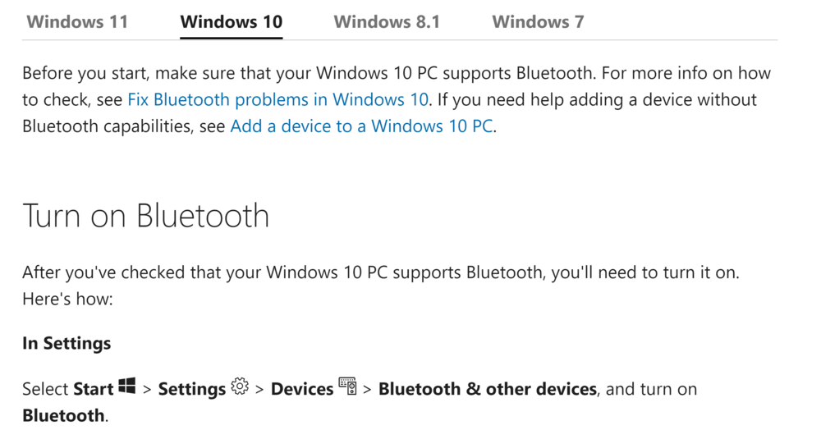The width and height of the screenshot is (821, 430).
Task: Open 'Fix Bluetooth problems in Windows 10' link
Action: (x=277, y=100)
